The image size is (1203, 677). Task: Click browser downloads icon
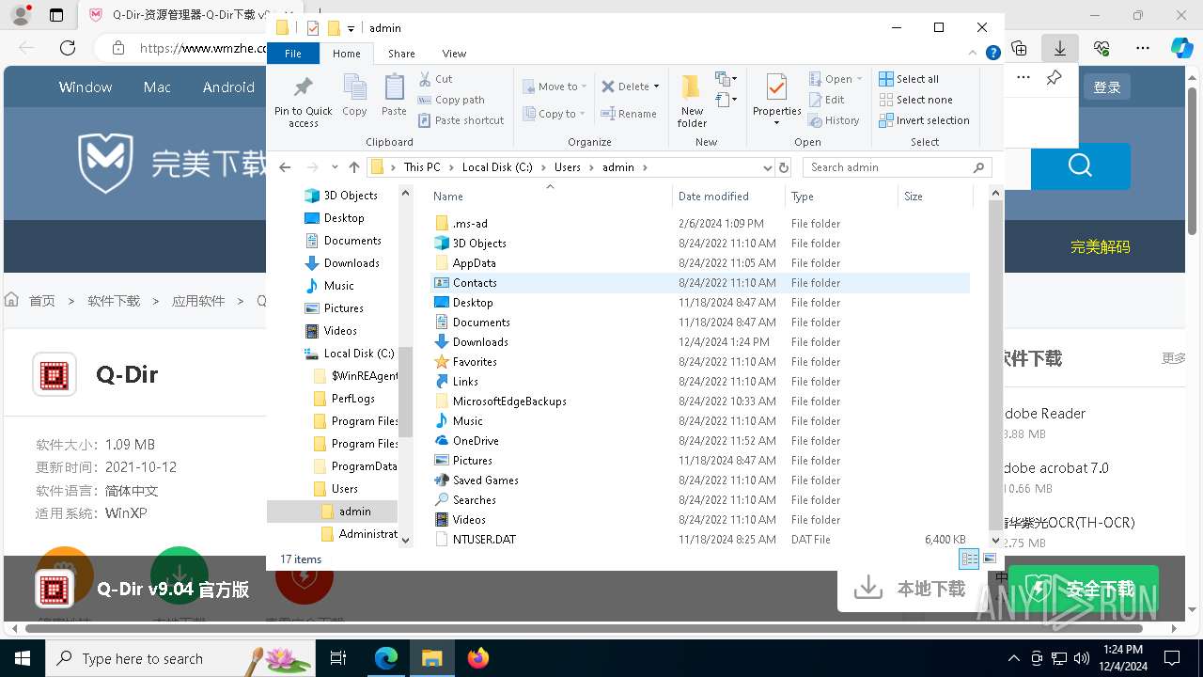(x=1060, y=47)
